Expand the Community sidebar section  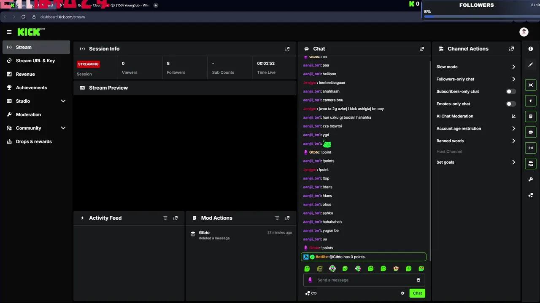click(x=36, y=128)
